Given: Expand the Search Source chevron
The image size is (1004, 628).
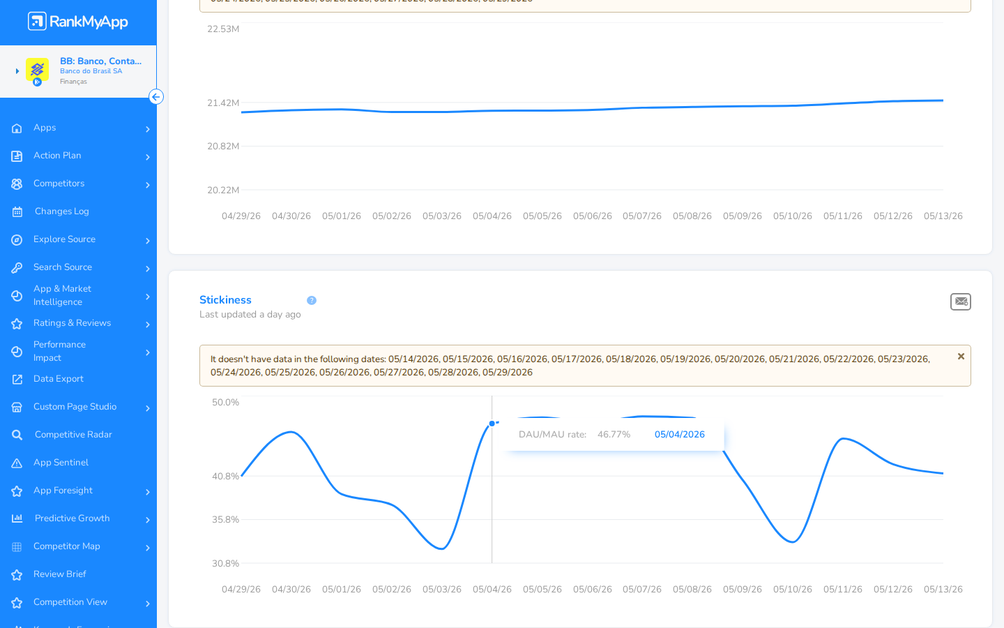Looking at the screenshot, I should point(148,269).
